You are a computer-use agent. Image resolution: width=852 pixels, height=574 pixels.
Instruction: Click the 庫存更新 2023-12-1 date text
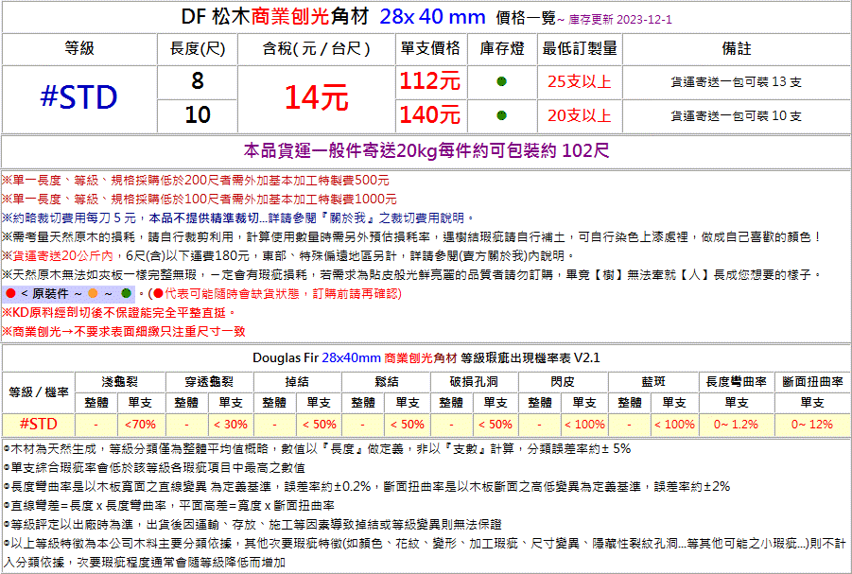pyautogui.click(x=620, y=20)
